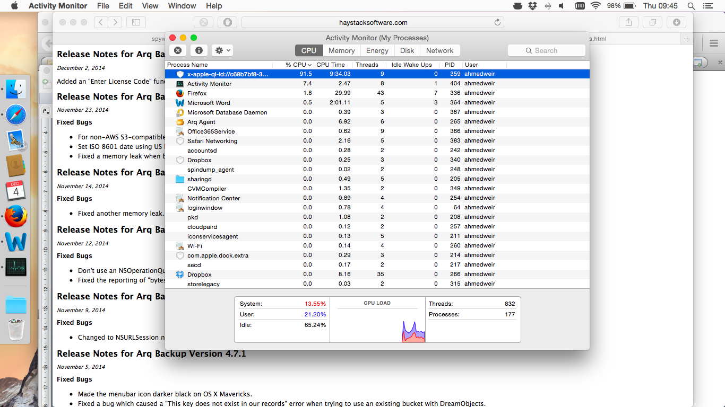The width and height of the screenshot is (725, 407).
Task: Open the View menu
Action: click(x=150, y=6)
